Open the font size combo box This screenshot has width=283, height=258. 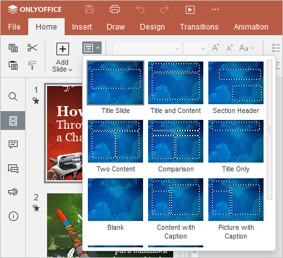(x=196, y=48)
